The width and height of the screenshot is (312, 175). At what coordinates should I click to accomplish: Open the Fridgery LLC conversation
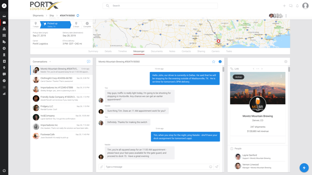pos(61,108)
